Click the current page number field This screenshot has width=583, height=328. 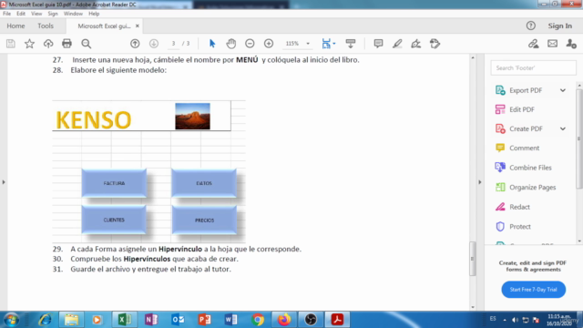[x=173, y=44]
